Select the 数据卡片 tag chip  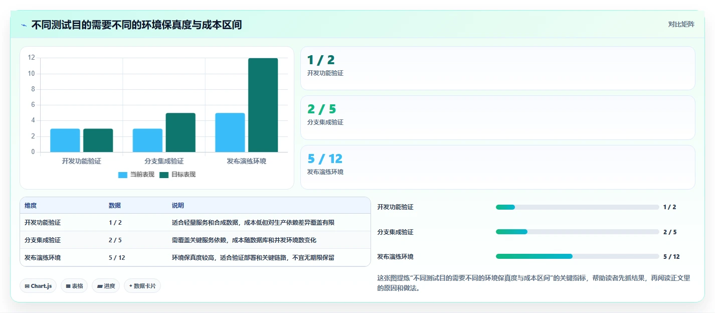[x=142, y=286]
